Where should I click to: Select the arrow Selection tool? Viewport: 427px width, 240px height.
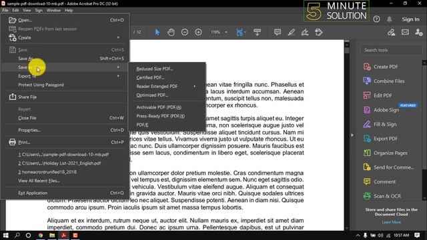tap(157, 32)
